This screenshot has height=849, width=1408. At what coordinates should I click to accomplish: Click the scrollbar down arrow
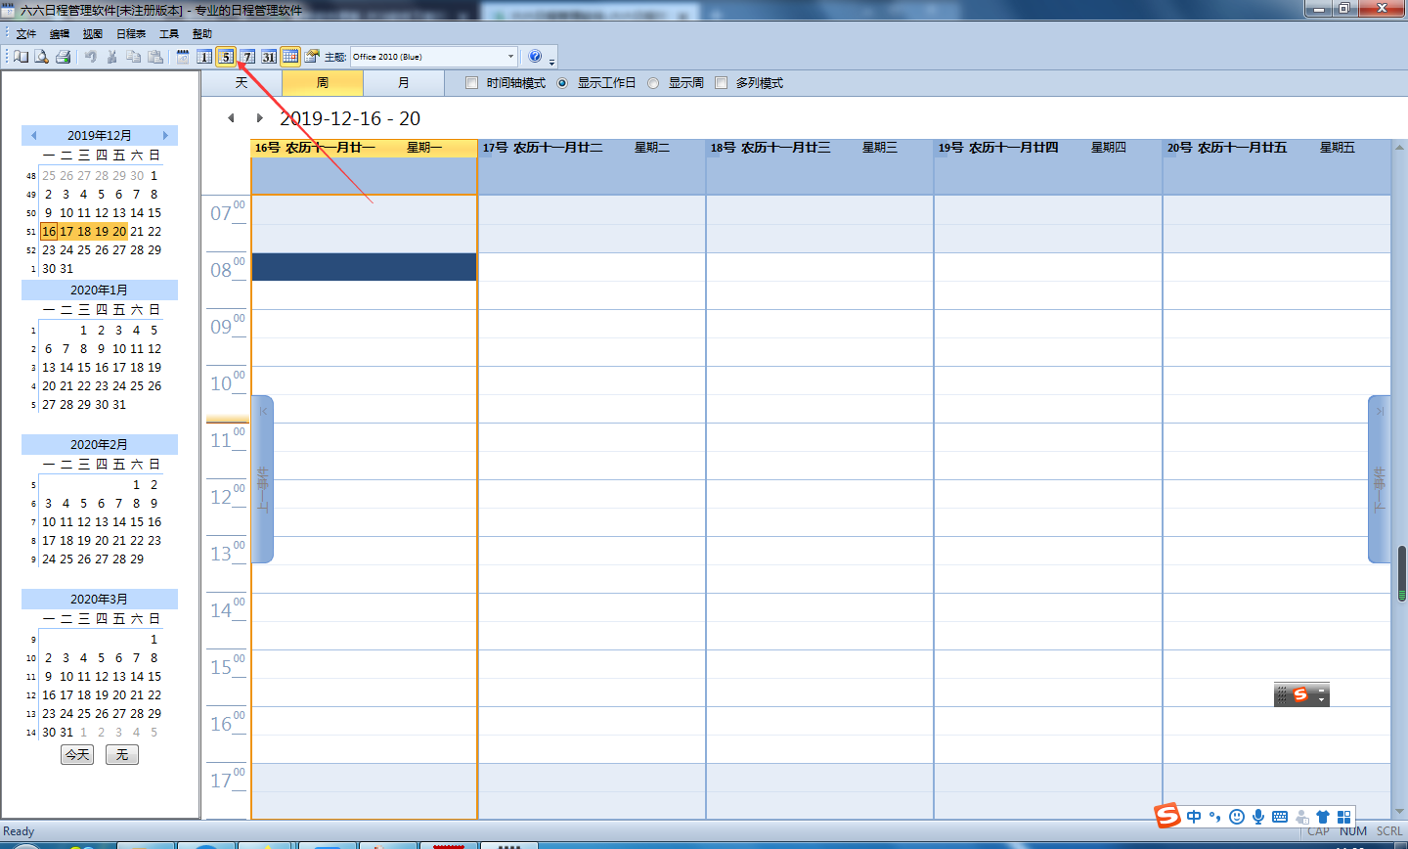pyautogui.click(x=1401, y=812)
